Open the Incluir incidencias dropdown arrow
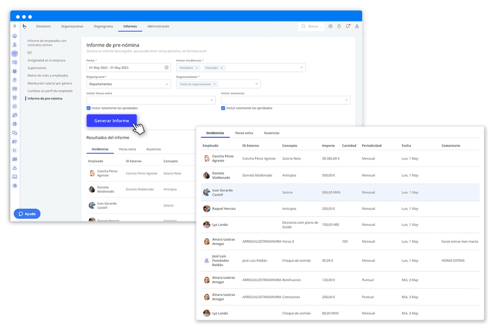The width and height of the screenshot is (498, 330). 301,68
